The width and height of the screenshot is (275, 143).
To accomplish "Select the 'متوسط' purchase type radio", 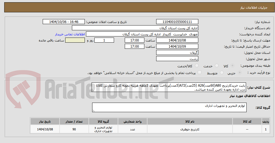I will tap(222, 72).
